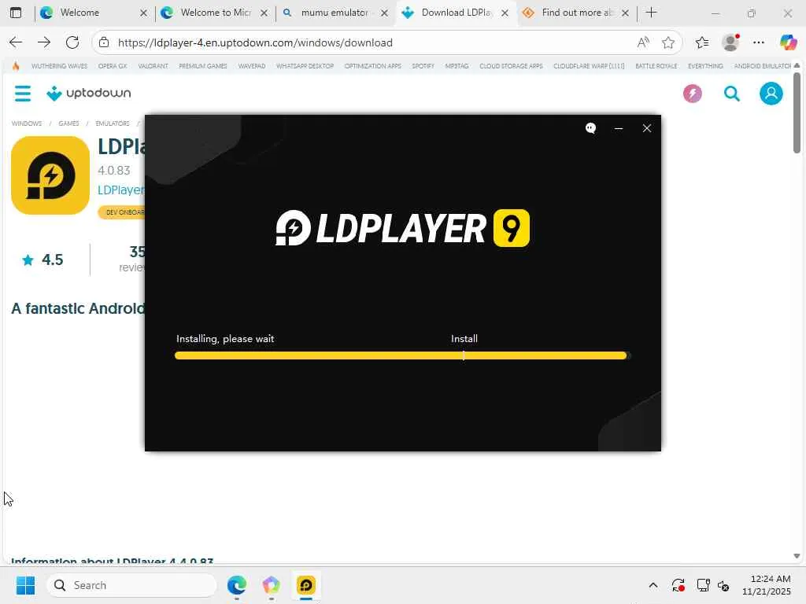Click the trending flame icon
Viewport: 806px width, 604px height.
(16, 66)
